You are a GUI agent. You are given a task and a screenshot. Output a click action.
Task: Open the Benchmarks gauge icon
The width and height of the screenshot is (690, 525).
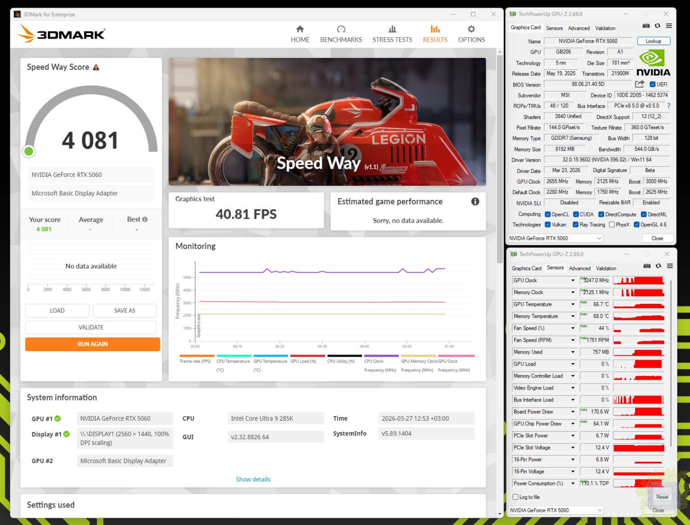click(341, 29)
